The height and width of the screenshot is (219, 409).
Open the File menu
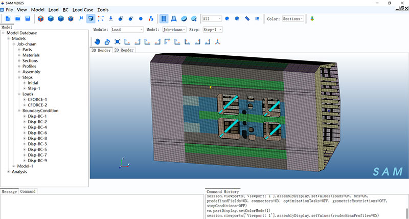[9, 10]
